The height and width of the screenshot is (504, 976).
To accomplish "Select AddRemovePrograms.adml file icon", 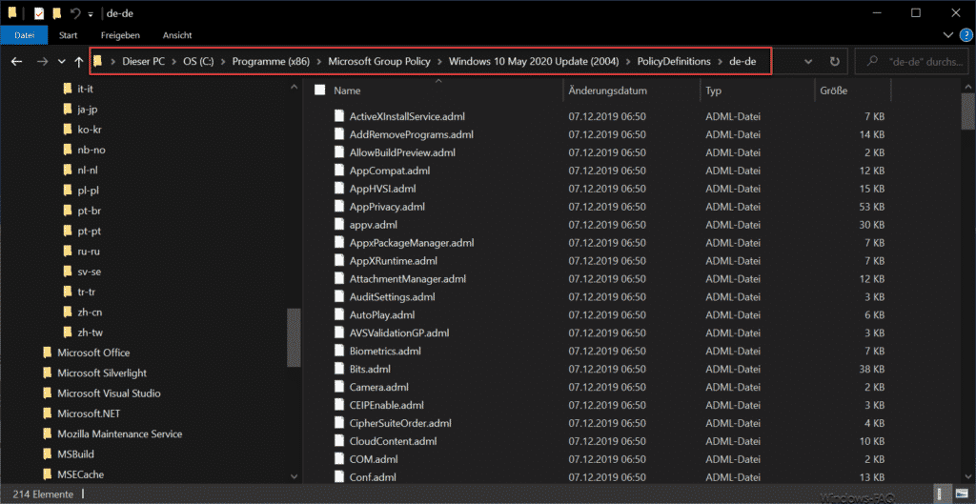I will (x=338, y=134).
